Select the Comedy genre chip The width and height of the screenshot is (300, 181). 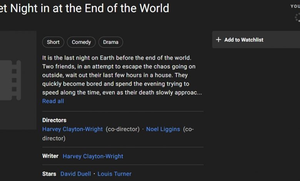81,42
